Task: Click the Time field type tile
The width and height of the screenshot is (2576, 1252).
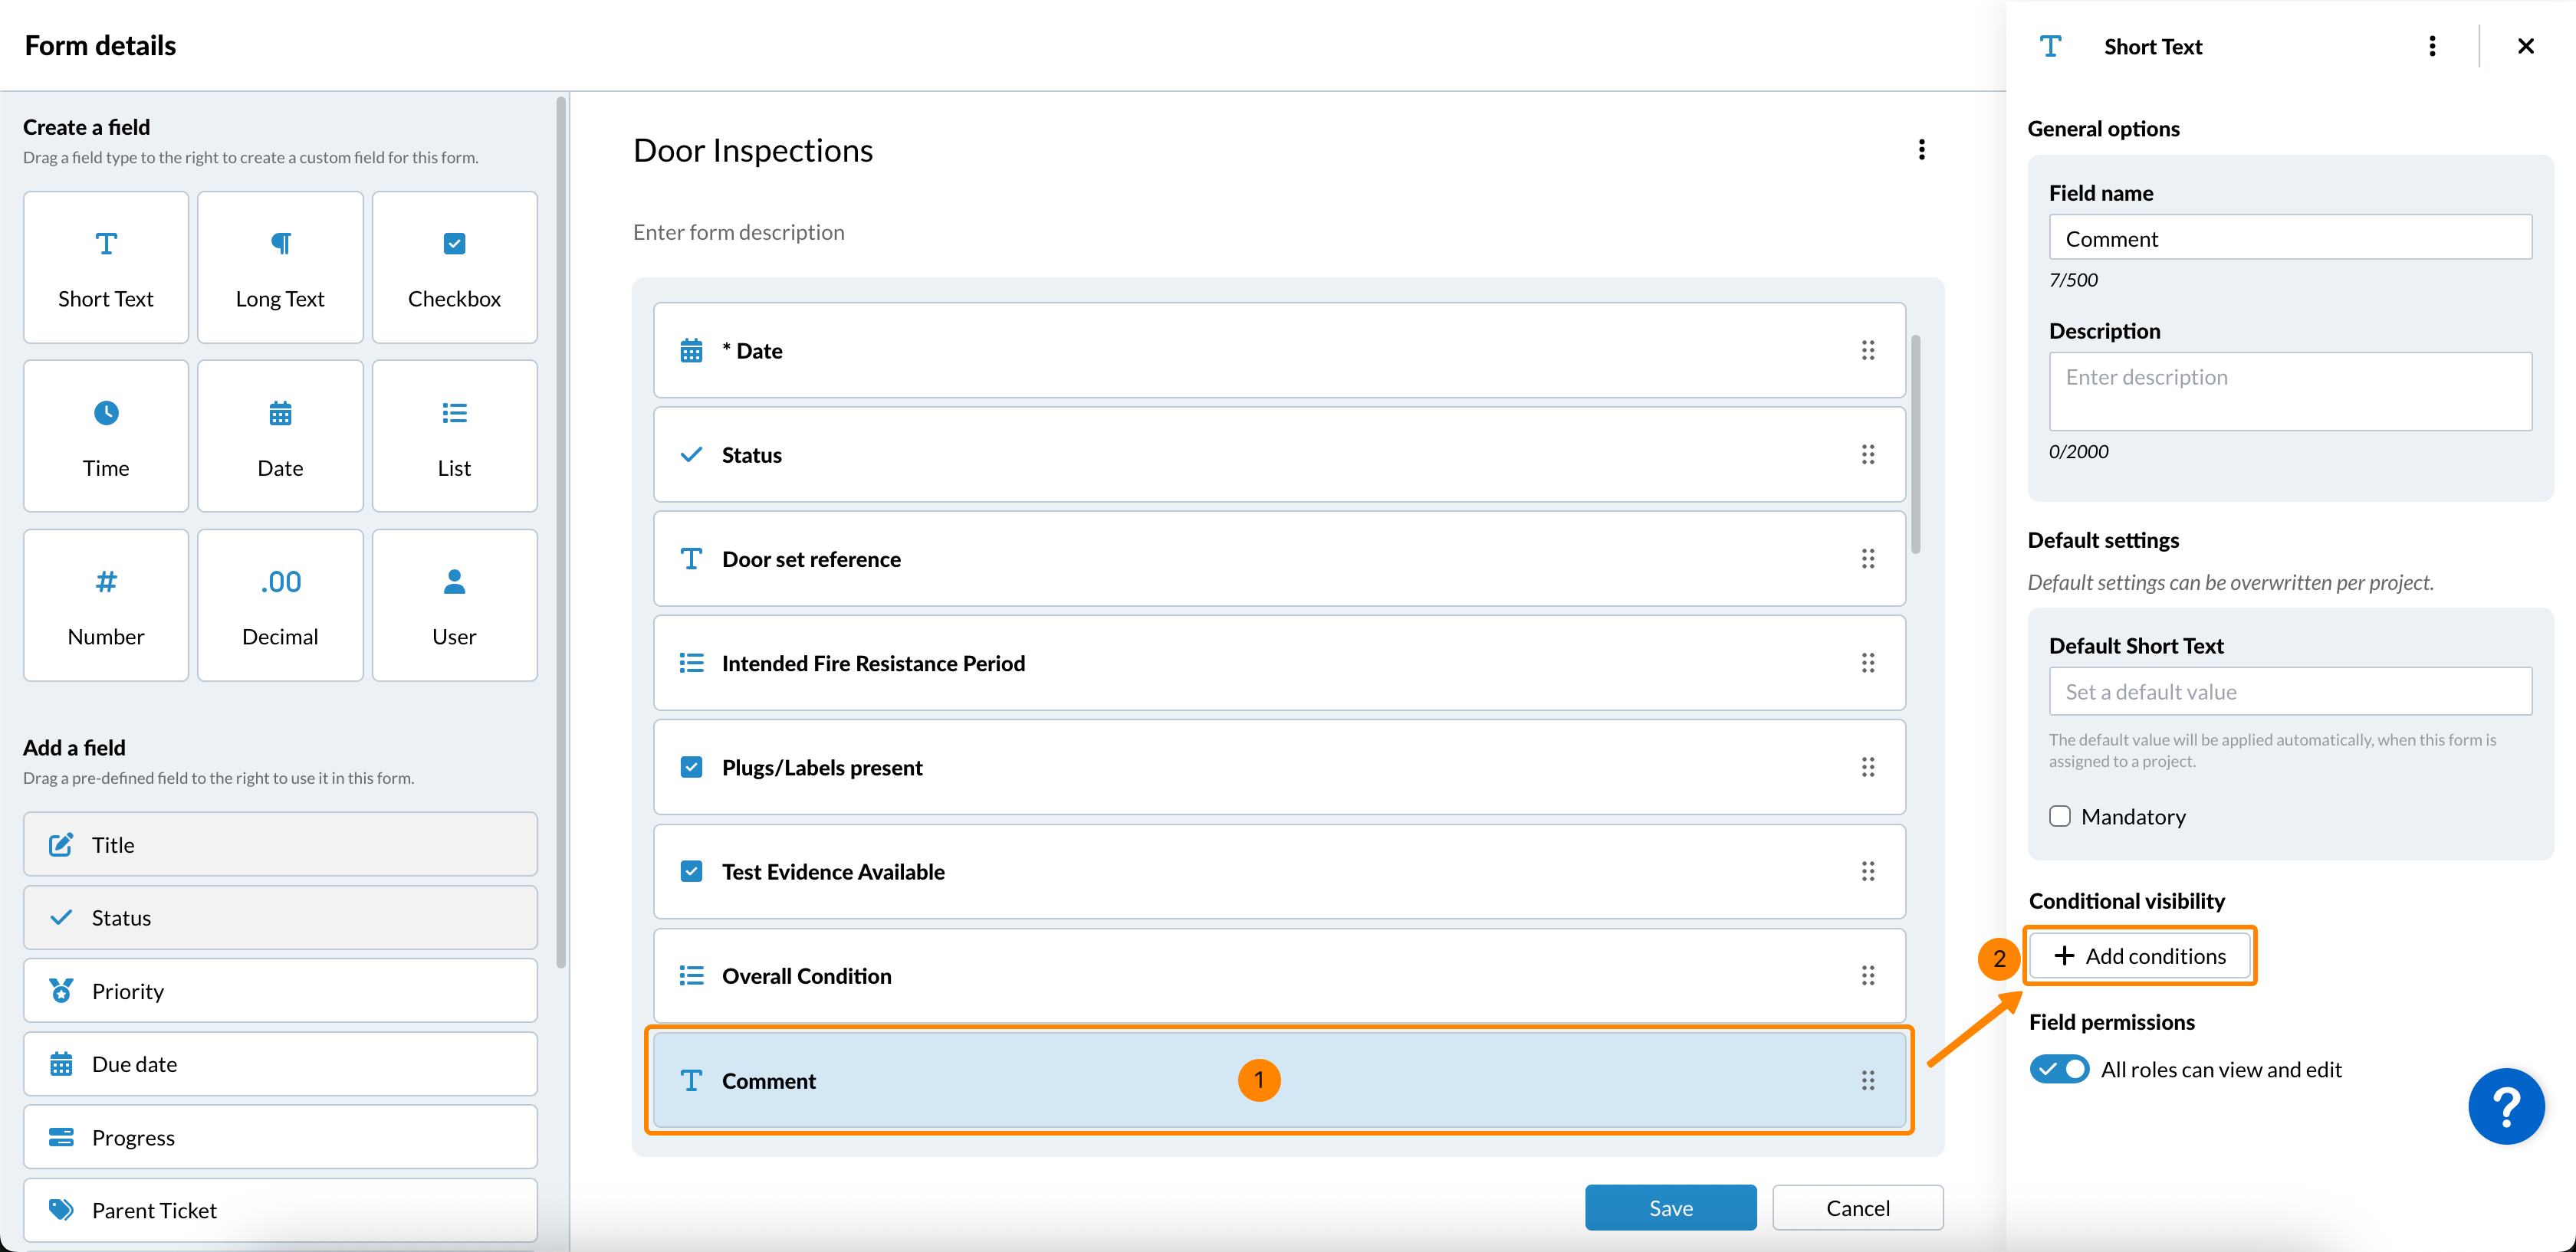Action: pos(106,437)
